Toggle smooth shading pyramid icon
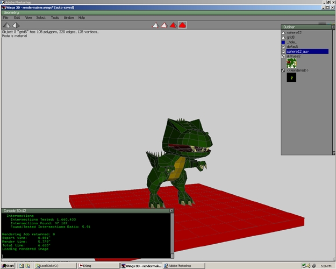Screen dimensions: 336x269 point(6,25)
